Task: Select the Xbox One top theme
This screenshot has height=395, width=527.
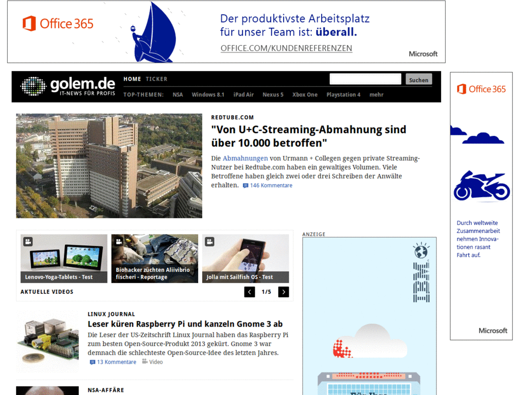Action: [x=305, y=95]
